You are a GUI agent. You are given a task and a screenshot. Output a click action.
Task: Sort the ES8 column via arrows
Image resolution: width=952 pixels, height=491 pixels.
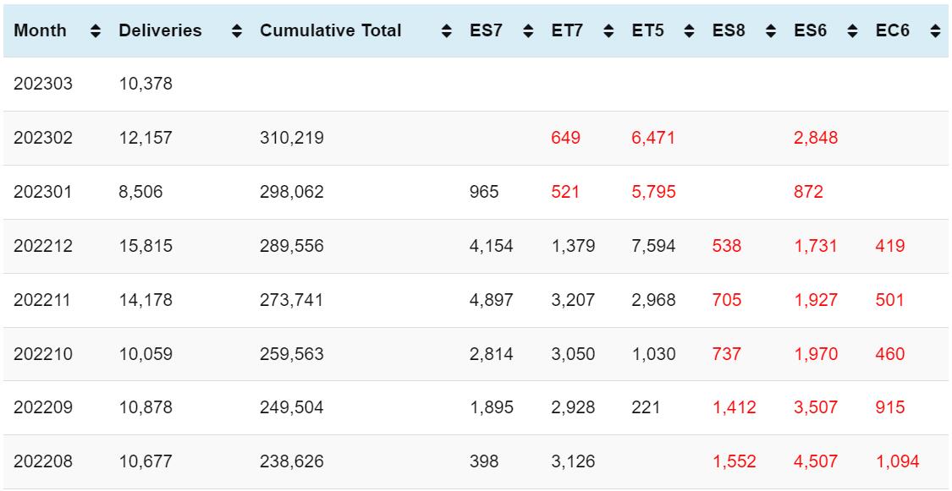[772, 31]
